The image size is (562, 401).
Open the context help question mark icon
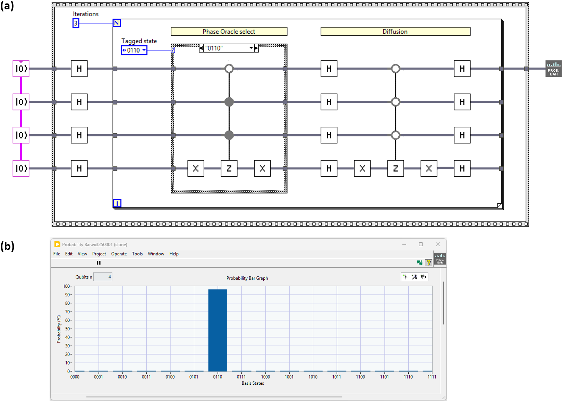pos(429,262)
